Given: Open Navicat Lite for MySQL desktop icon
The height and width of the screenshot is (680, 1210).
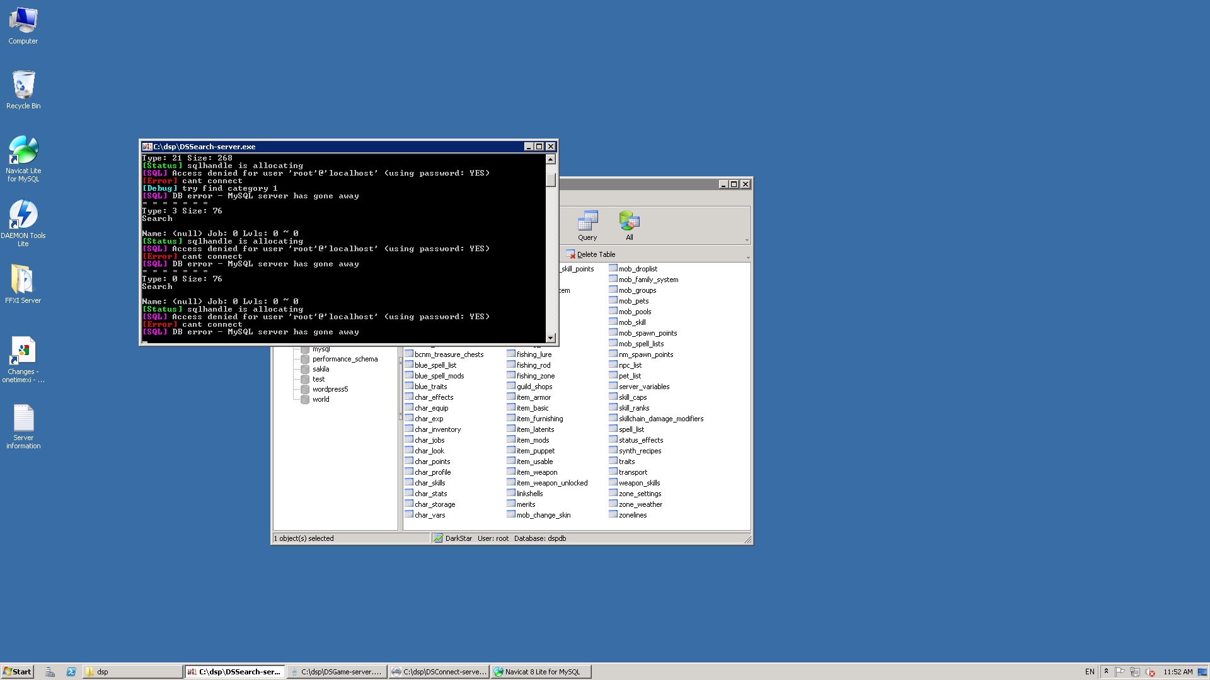Looking at the screenshot, I should tap(23, 159).
